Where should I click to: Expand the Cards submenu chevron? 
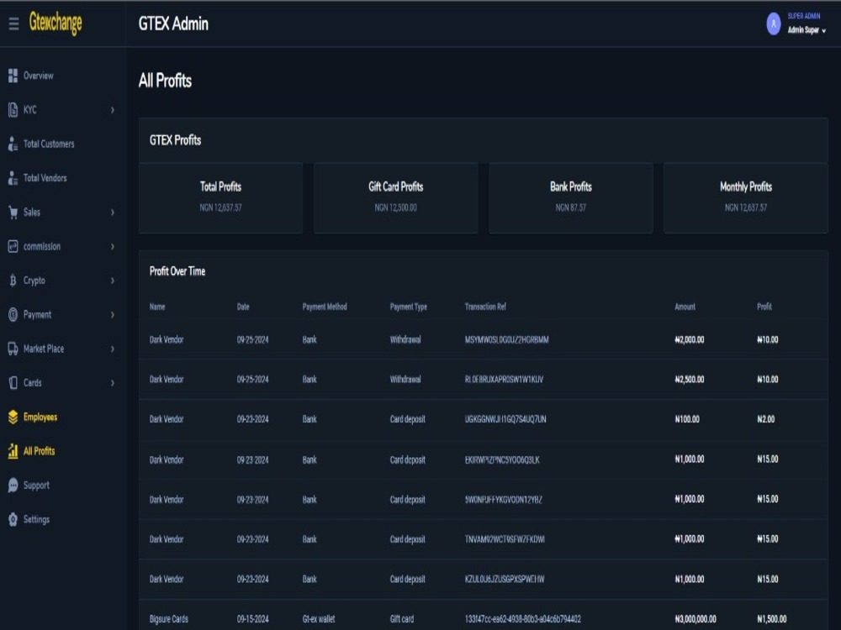[x=112, y=382]
